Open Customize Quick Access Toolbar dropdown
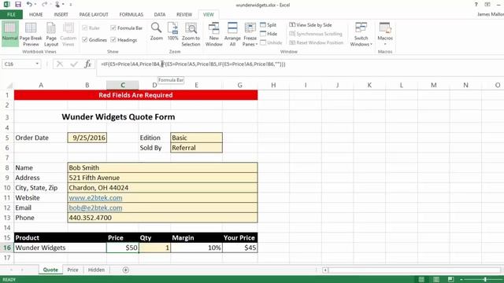Viewport: 504px width, 283px height. [x=71, y=5]
